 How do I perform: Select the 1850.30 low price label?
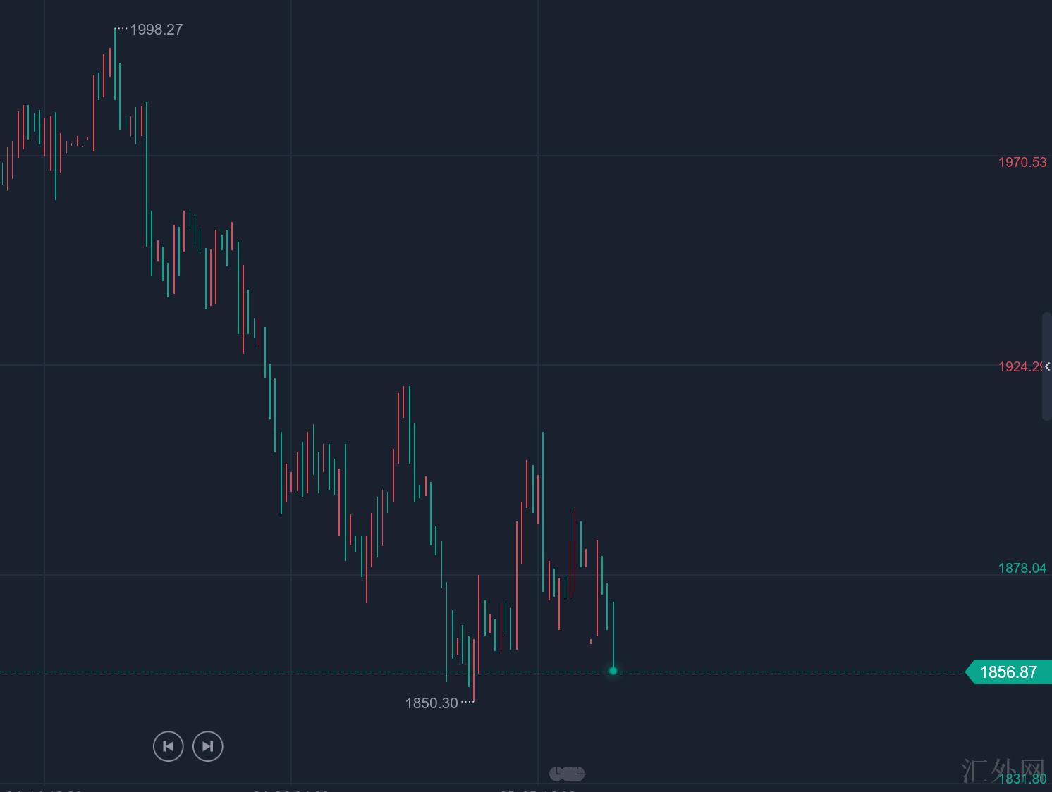pos(432,703)
